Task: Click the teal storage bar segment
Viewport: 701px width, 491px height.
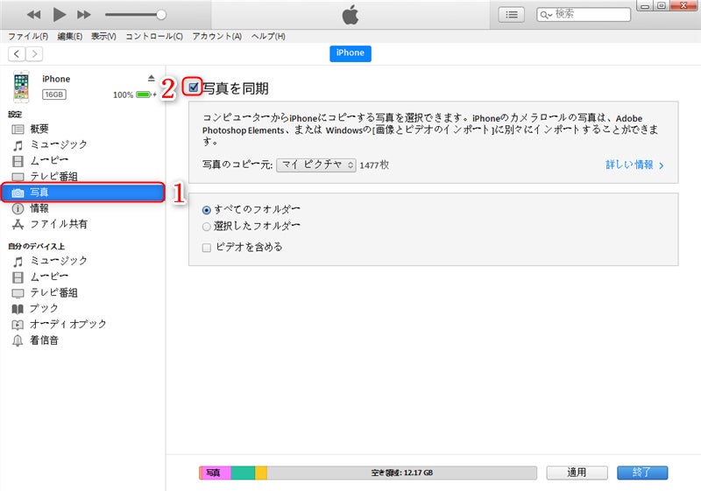Action: [243, 473]
